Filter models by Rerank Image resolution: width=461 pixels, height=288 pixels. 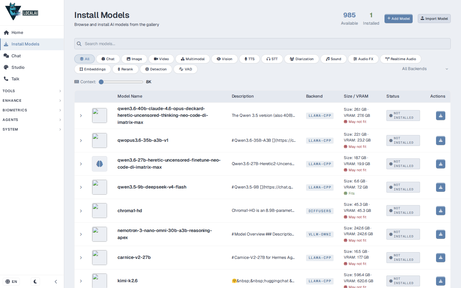(125, 69)
